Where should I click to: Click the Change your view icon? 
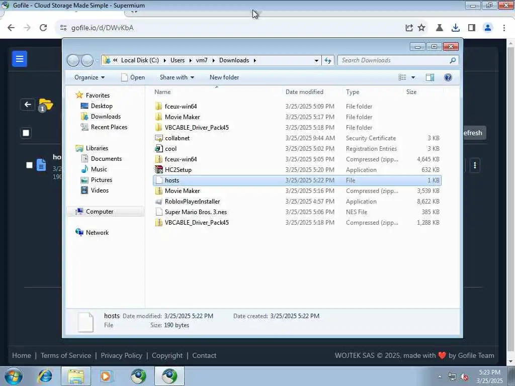pos(402,77)
